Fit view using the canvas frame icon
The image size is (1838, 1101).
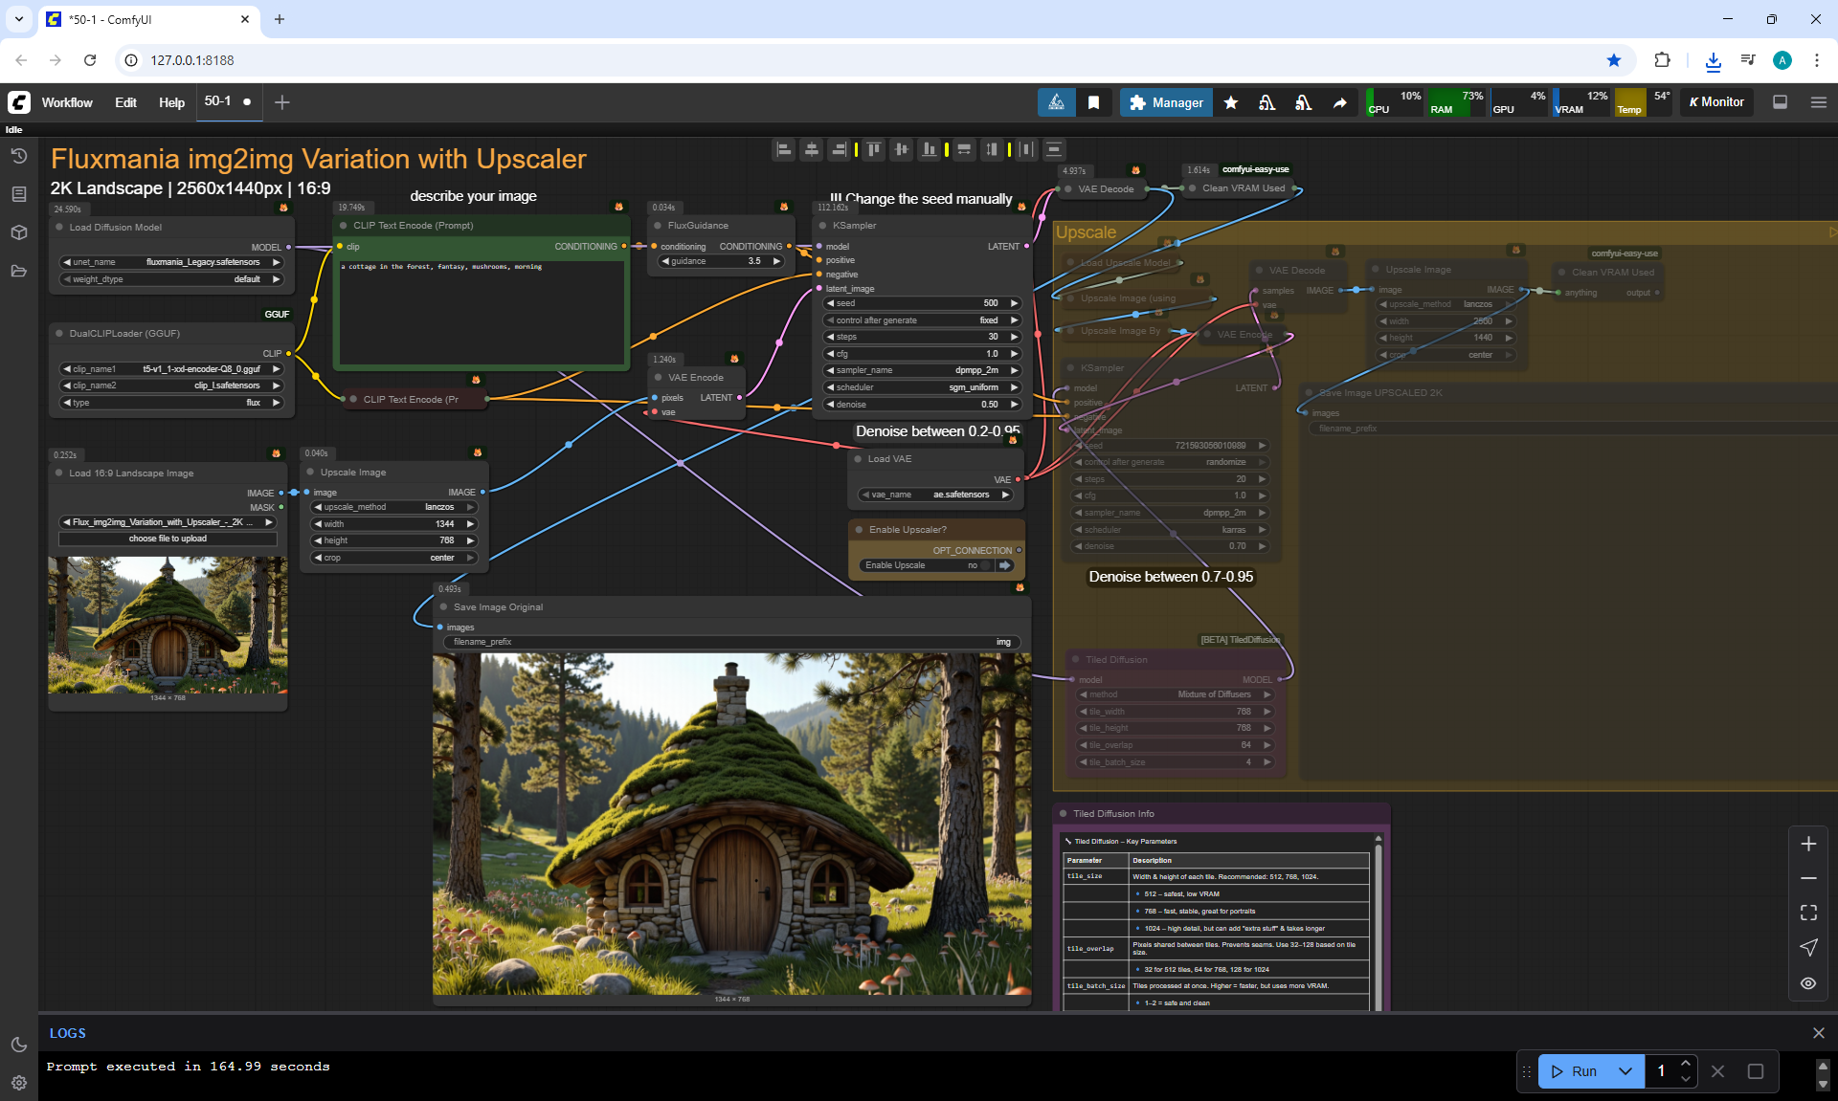[1808, 913]
